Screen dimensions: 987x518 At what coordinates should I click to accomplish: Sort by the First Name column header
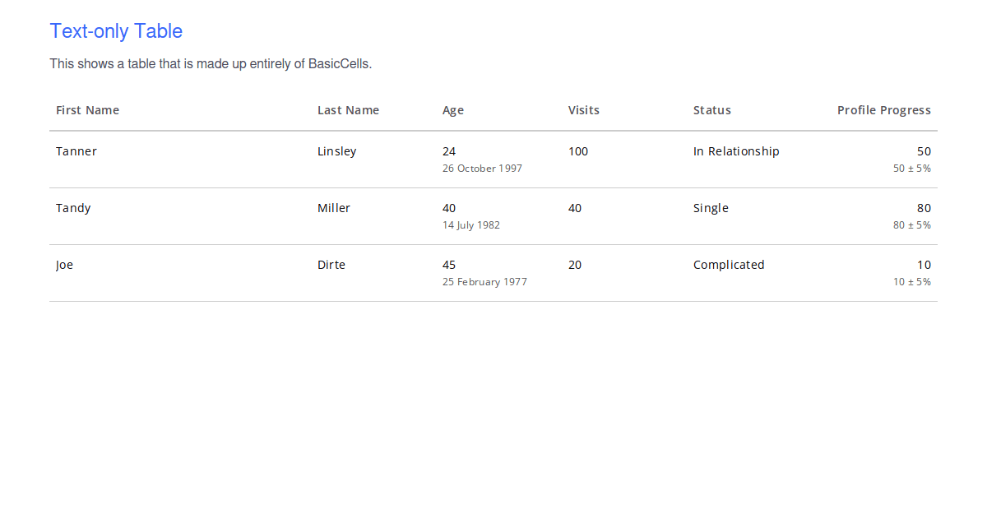point(87,109)
